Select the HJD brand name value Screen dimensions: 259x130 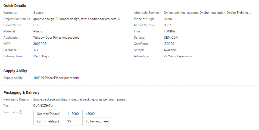click(x=36, y=25)
